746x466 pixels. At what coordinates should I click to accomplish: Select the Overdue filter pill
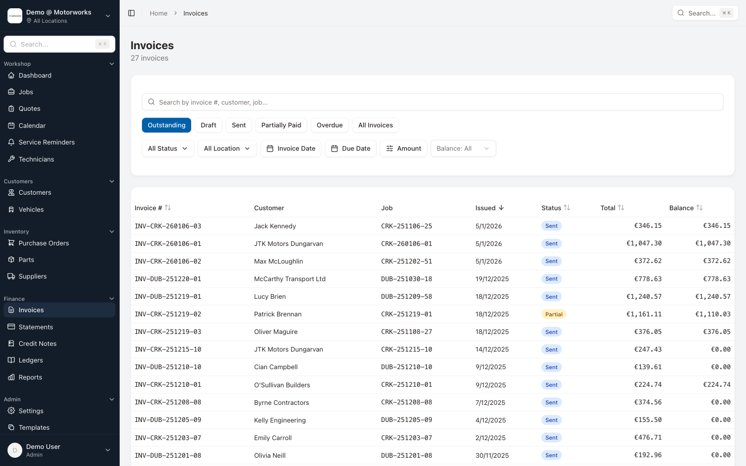[x=329, y=125]
